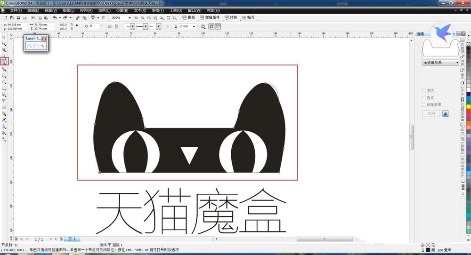Open the outline line style dropdown

coord(146,26)
